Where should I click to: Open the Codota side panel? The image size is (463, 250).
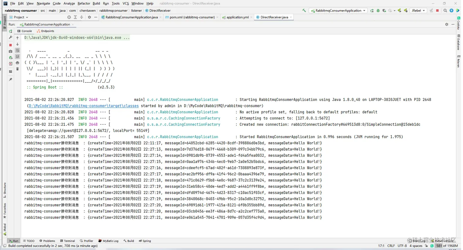point(458,23)
